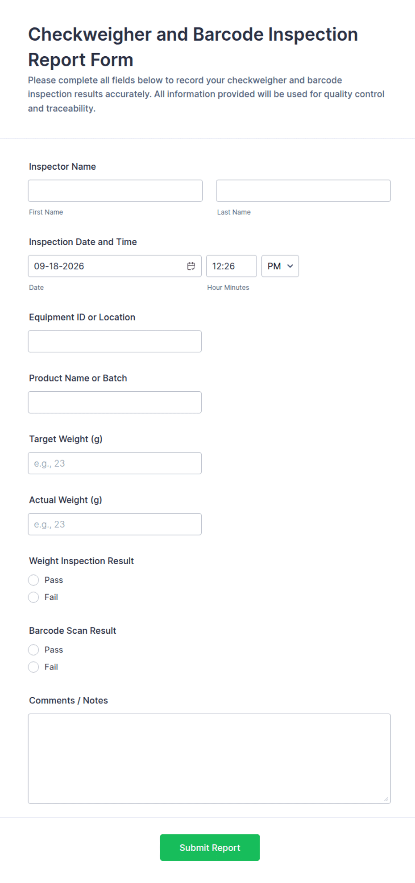Focus the First Name input field
This screenshot has width=415, height=883.
click(x=115, y=191)
